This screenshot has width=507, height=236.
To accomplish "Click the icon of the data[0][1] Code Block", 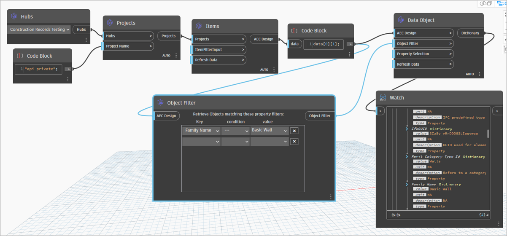I will point(294,31).
